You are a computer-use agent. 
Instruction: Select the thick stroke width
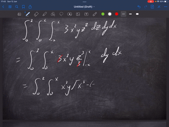[x=137, y=14]
